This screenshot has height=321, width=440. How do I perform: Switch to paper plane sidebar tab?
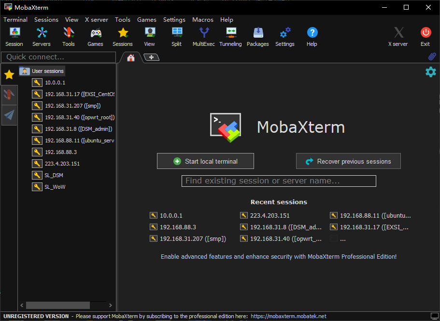tap(9, 115)
